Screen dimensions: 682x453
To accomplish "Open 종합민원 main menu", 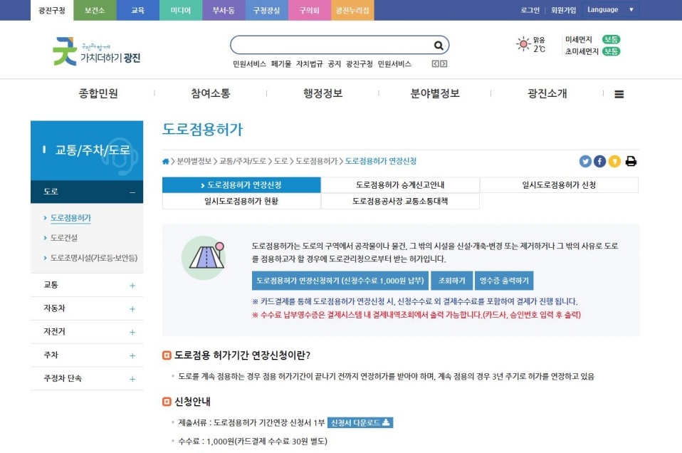I will [x=98, y=93].
